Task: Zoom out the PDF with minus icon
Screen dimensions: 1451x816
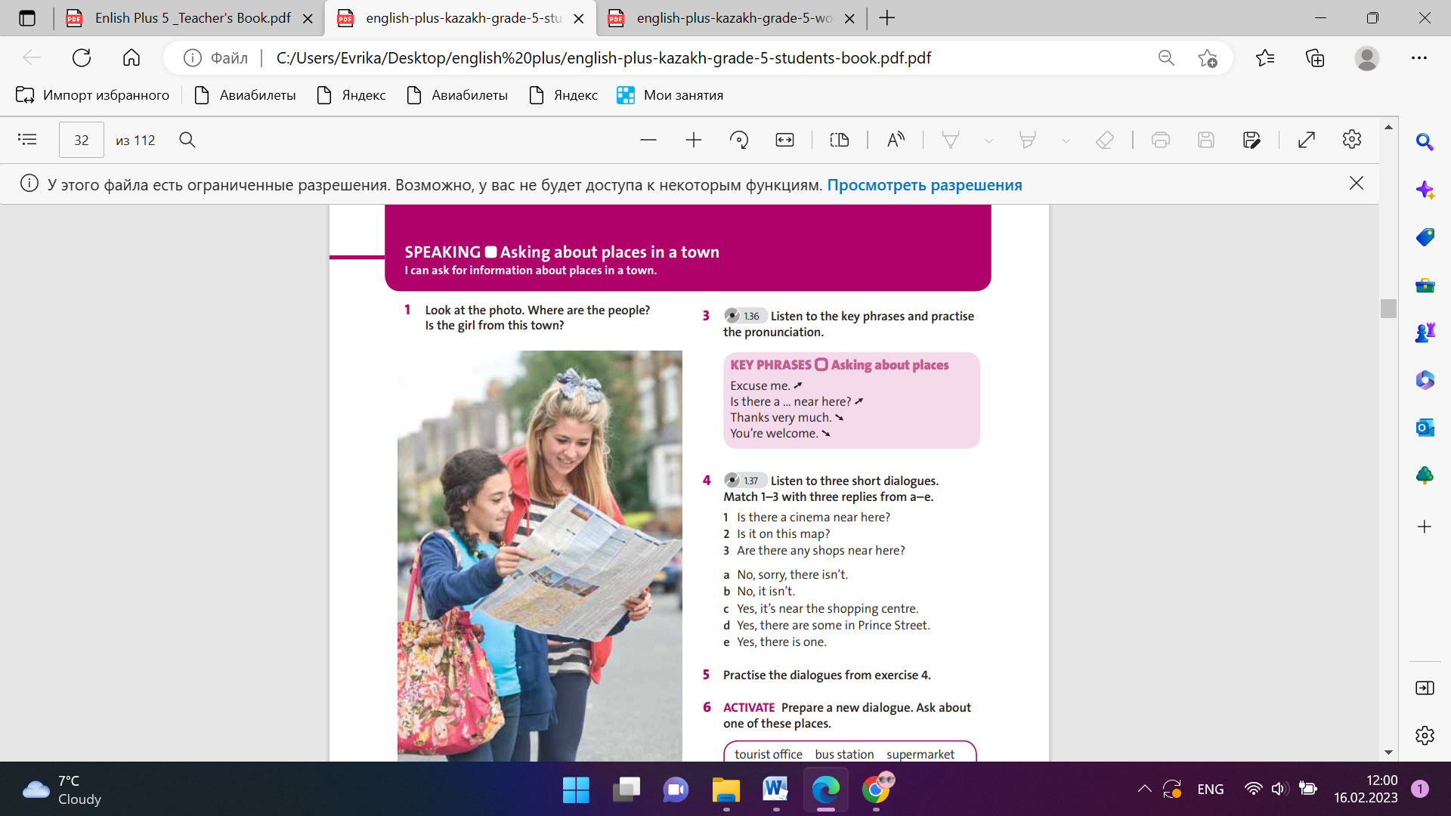Action: click(648, 140)
